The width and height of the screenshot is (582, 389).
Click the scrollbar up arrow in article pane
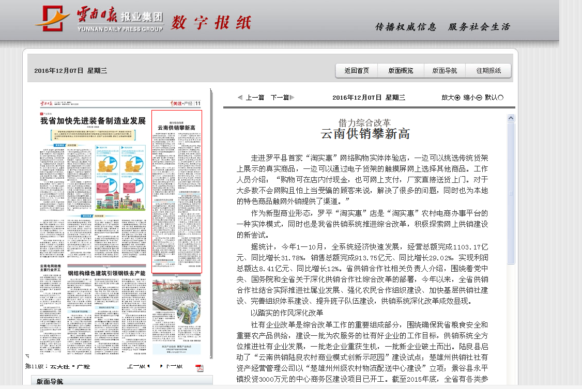click(x=511, y=118)
